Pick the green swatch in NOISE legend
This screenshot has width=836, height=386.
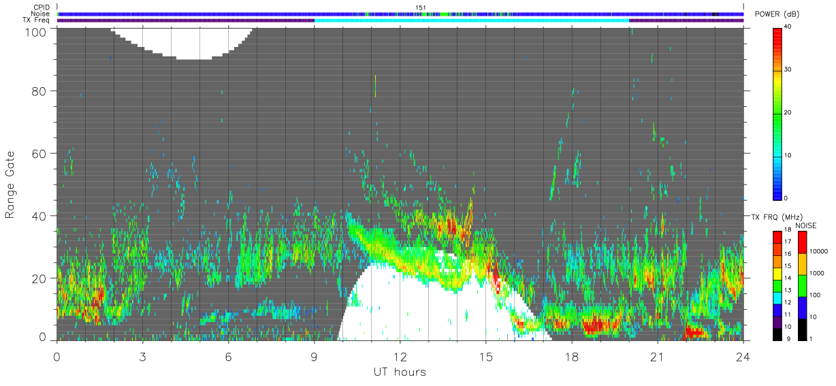point(803,286)
